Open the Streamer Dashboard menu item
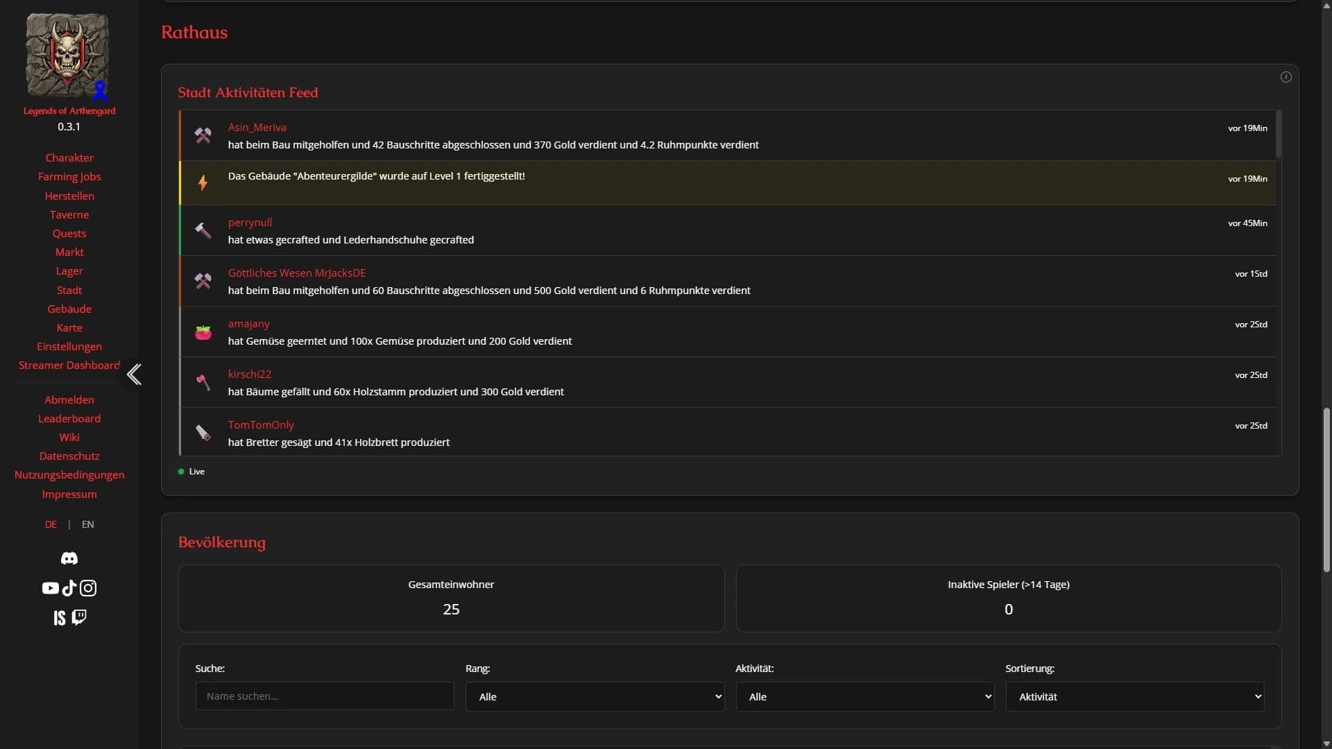 [x=69, y=365]
